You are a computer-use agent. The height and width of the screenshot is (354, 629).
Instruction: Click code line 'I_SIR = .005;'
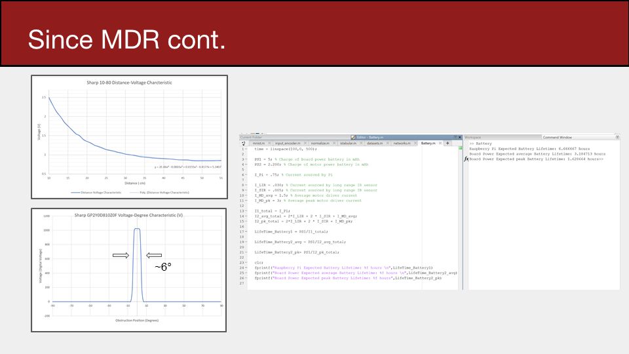click(x=316, y=190)
